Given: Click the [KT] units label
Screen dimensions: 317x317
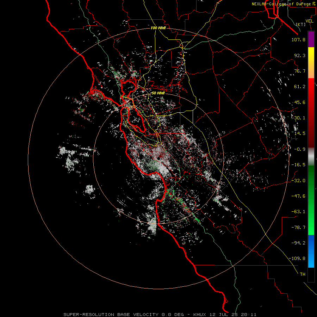Looking at the screenshot, I should click(x=301, y=24).
